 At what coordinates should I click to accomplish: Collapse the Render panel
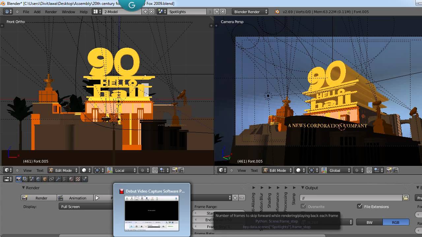[x=23, y=188]
